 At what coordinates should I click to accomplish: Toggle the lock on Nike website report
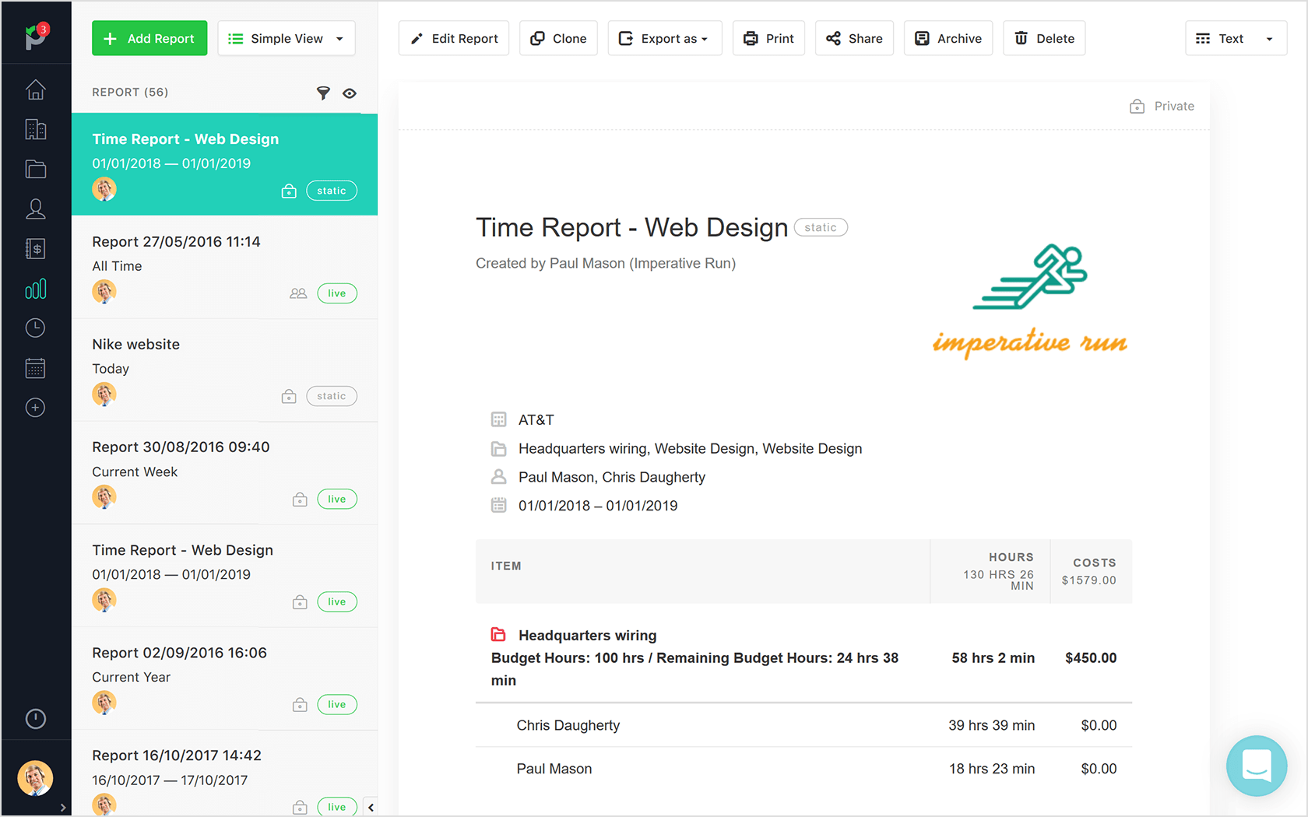[289, 395]
